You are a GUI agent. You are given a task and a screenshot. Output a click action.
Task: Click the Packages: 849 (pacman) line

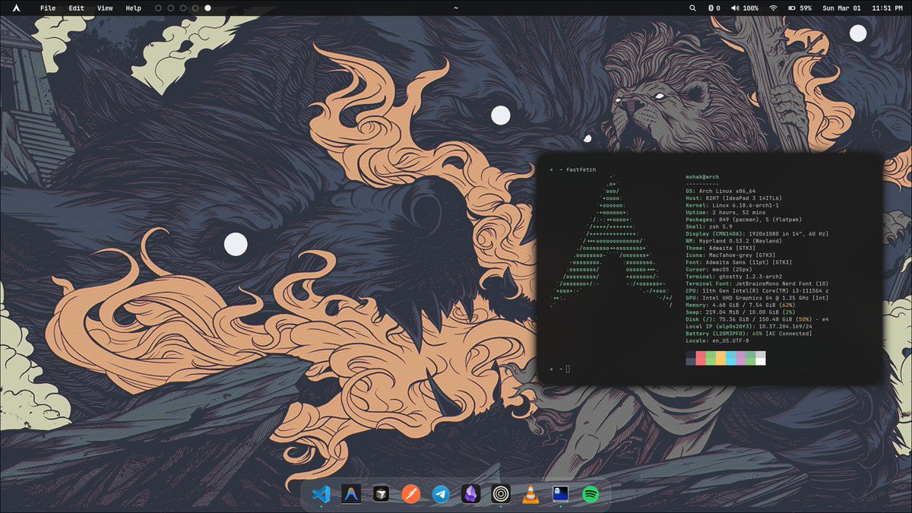coord(743,220)
